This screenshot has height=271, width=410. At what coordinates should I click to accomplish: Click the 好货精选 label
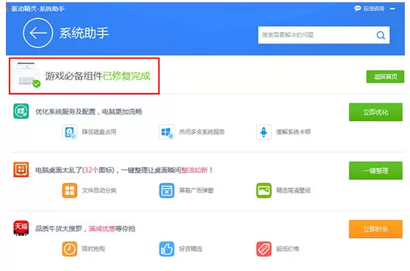tap(191, 249)
